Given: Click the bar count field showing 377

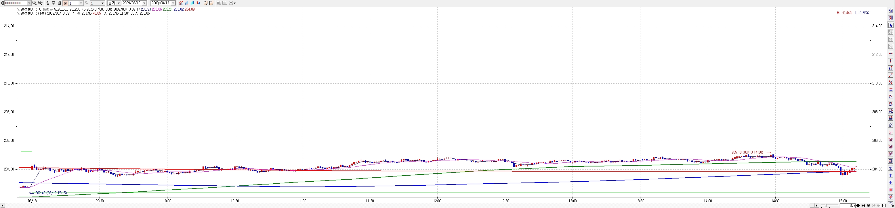Looking at the screenshot, I should tap(848, 206).
